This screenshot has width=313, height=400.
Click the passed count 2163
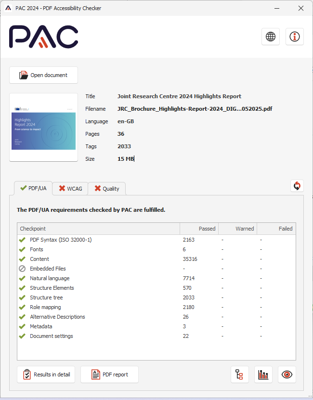(x=189, y=240)
